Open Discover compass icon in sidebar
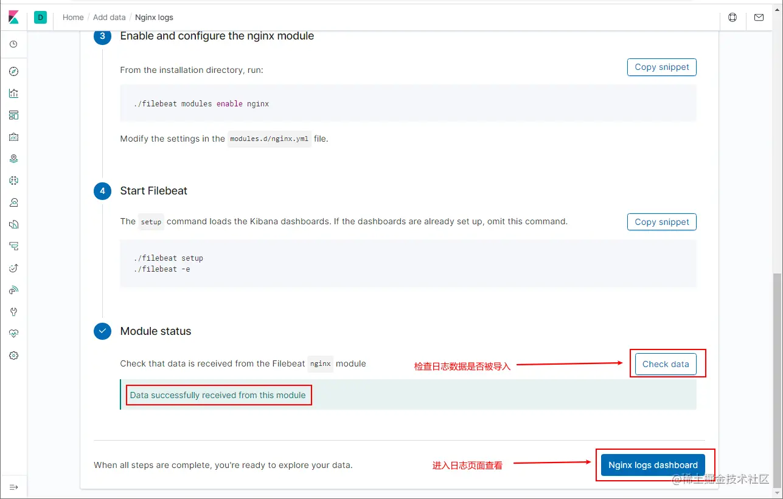Image resolution: width=783 pixels, height=499 pixels. (x=13, y=72)
